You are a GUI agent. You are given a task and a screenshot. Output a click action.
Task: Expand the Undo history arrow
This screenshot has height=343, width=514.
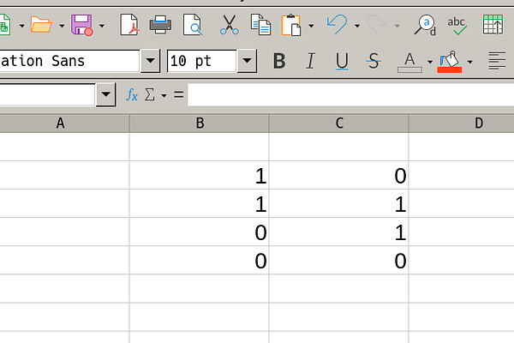click(x=357, y=26)
